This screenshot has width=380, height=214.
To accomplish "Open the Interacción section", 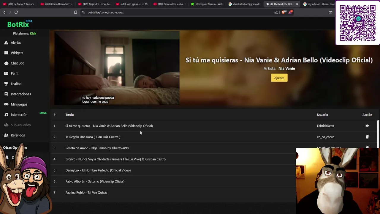I will (x=19, y=115).
